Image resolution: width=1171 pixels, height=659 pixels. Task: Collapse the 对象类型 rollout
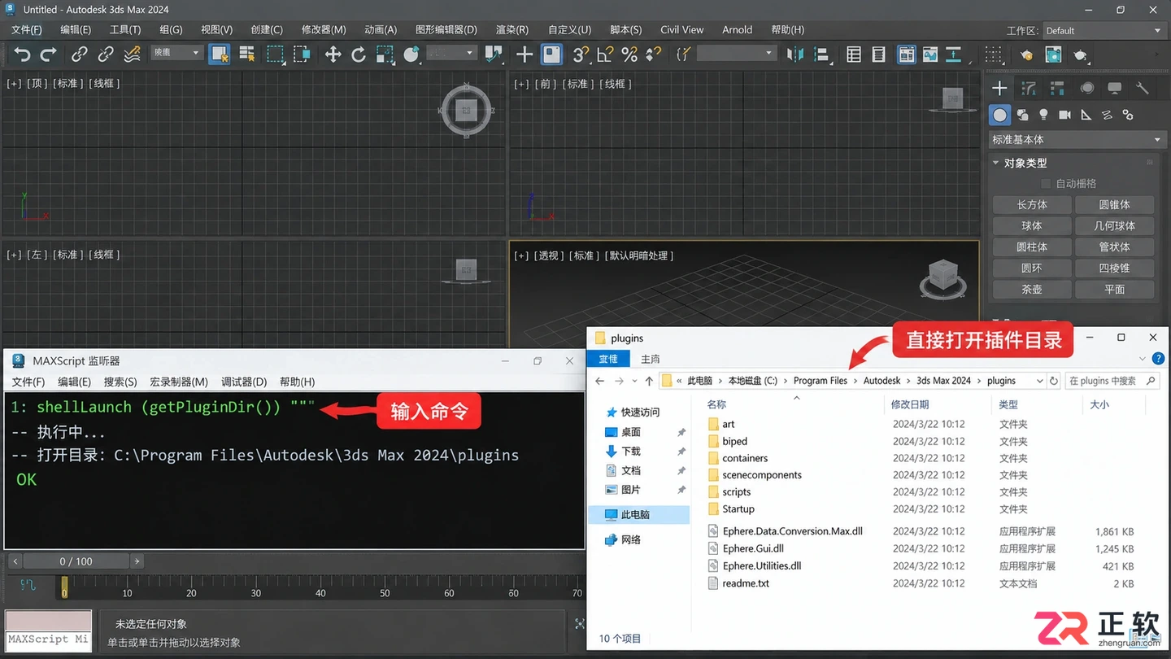[x=996, y=163]
